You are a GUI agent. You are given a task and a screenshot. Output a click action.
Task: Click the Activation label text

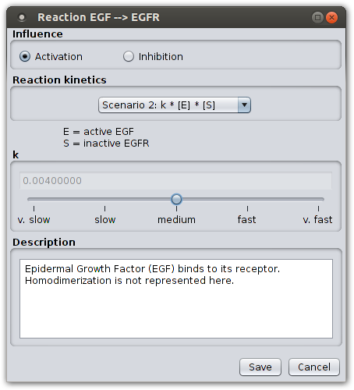coord(58,57)
